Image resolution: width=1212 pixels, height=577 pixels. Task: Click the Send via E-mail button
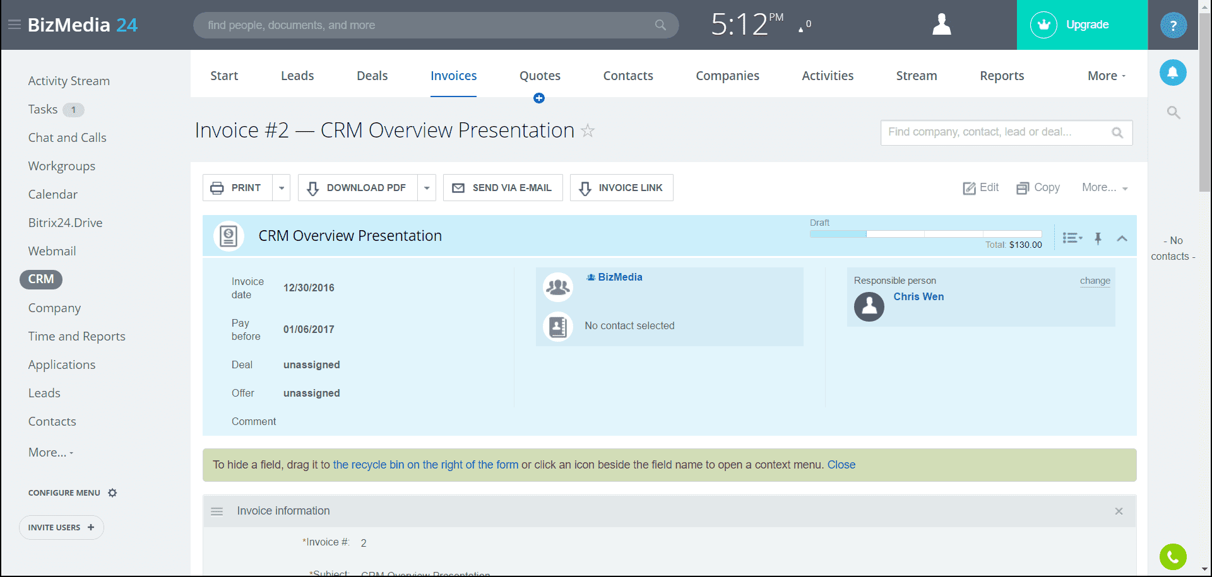(502, 188)
